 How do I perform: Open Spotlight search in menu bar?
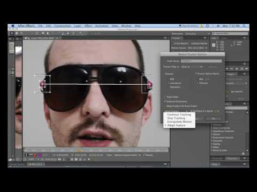(244, 26)
